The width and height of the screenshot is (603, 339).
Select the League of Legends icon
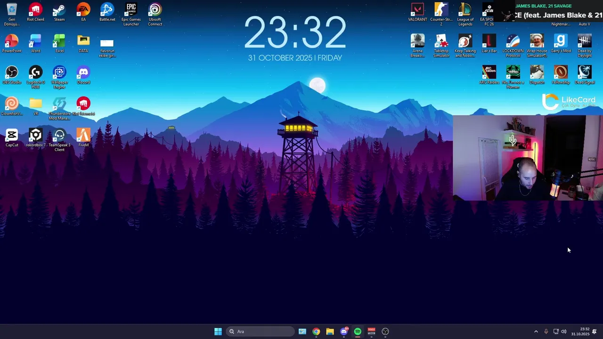(465, 14)
